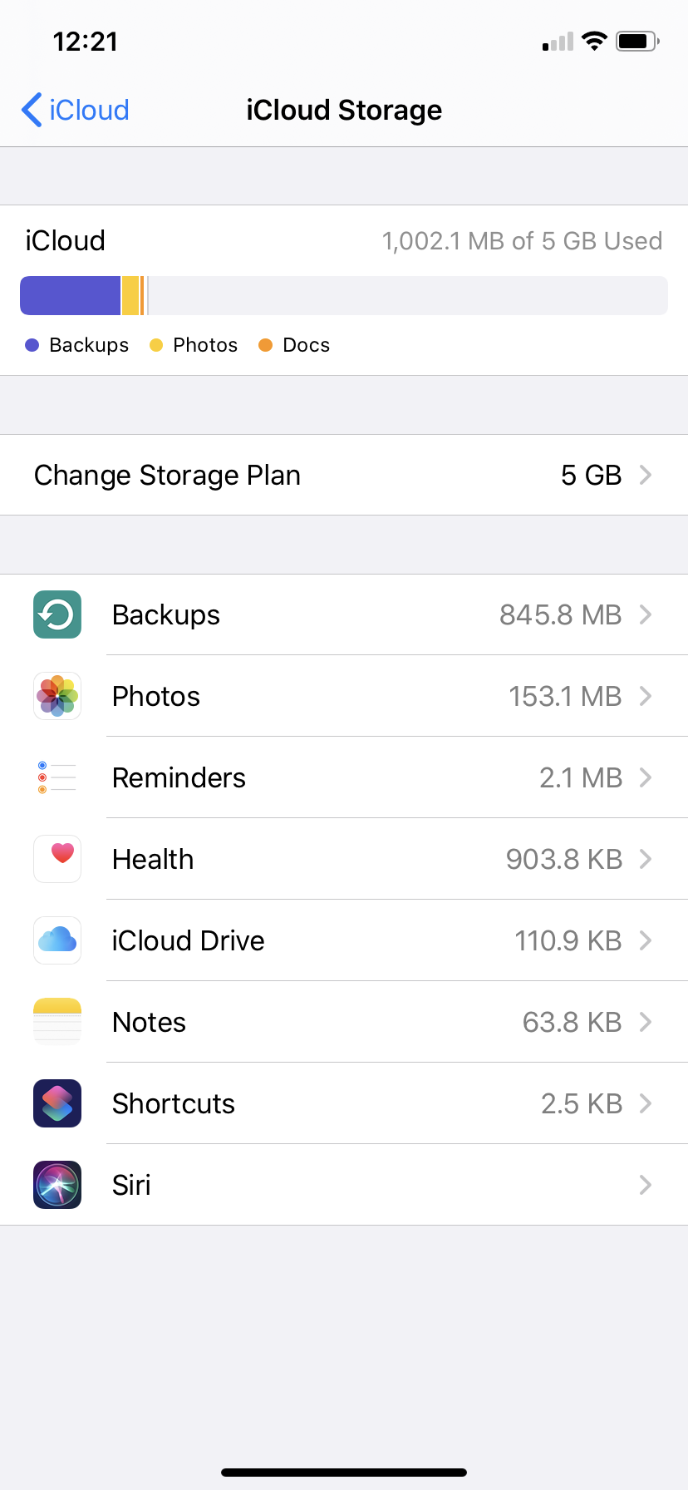The width and height of the screenshot is (688, 1490).
Task: Tap the Health heart icon
Action: 57,859
